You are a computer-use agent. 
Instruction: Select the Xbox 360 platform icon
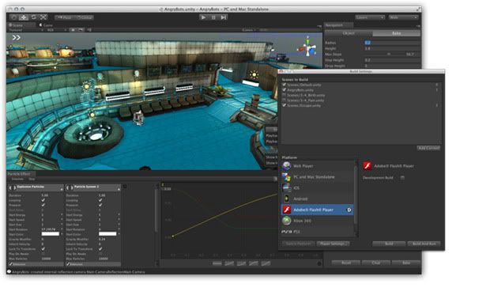(x=286, y=221)
